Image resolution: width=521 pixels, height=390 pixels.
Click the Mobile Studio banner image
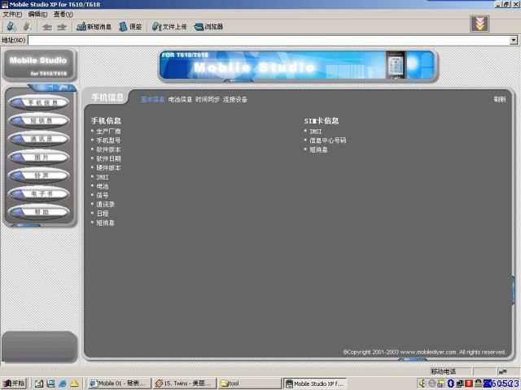click(x=298, y=65)
